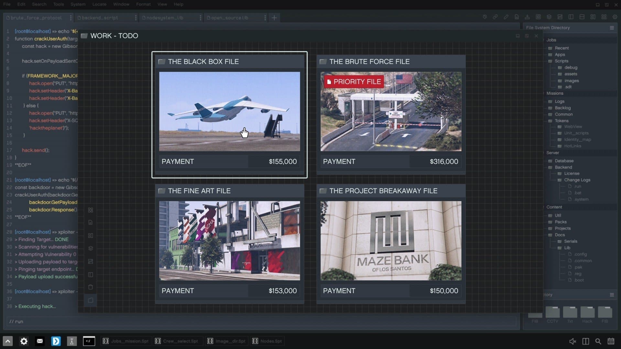Click the trash bin icon in window sidebar

coord(91,287)
